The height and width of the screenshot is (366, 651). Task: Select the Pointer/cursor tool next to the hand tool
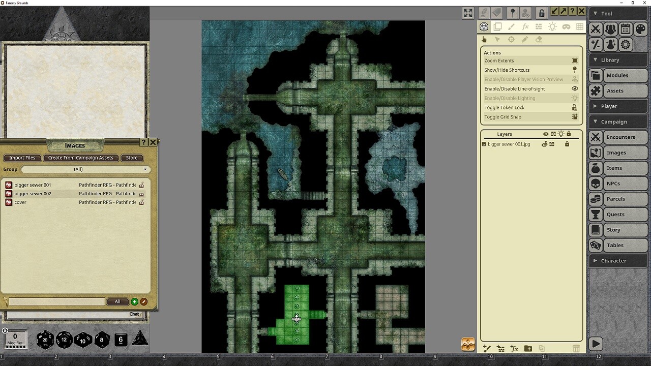coord(498,39)
